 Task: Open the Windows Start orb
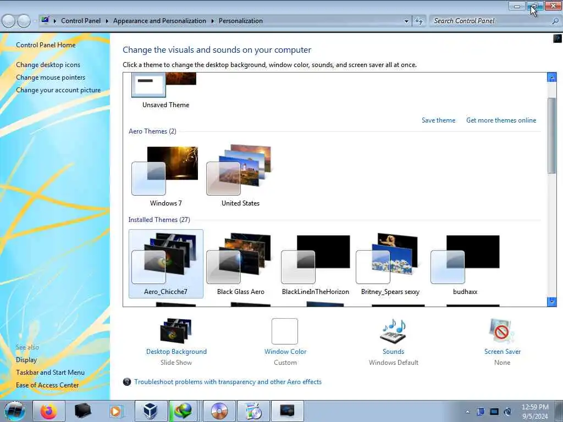(x=15, y=410)
